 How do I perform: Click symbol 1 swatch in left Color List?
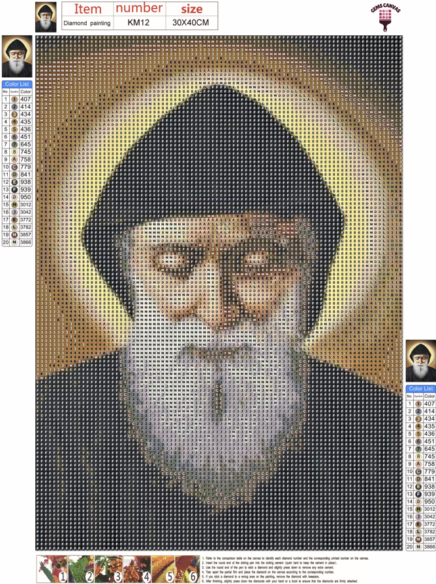tap(14, 99)
